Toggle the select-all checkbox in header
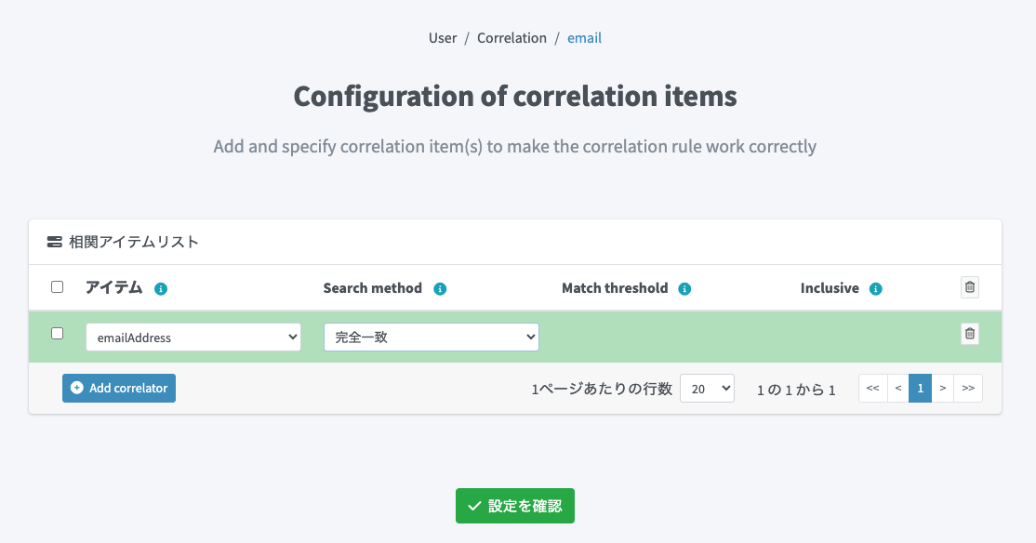This screenshot has width=1036, height=543. pos(58,287)
